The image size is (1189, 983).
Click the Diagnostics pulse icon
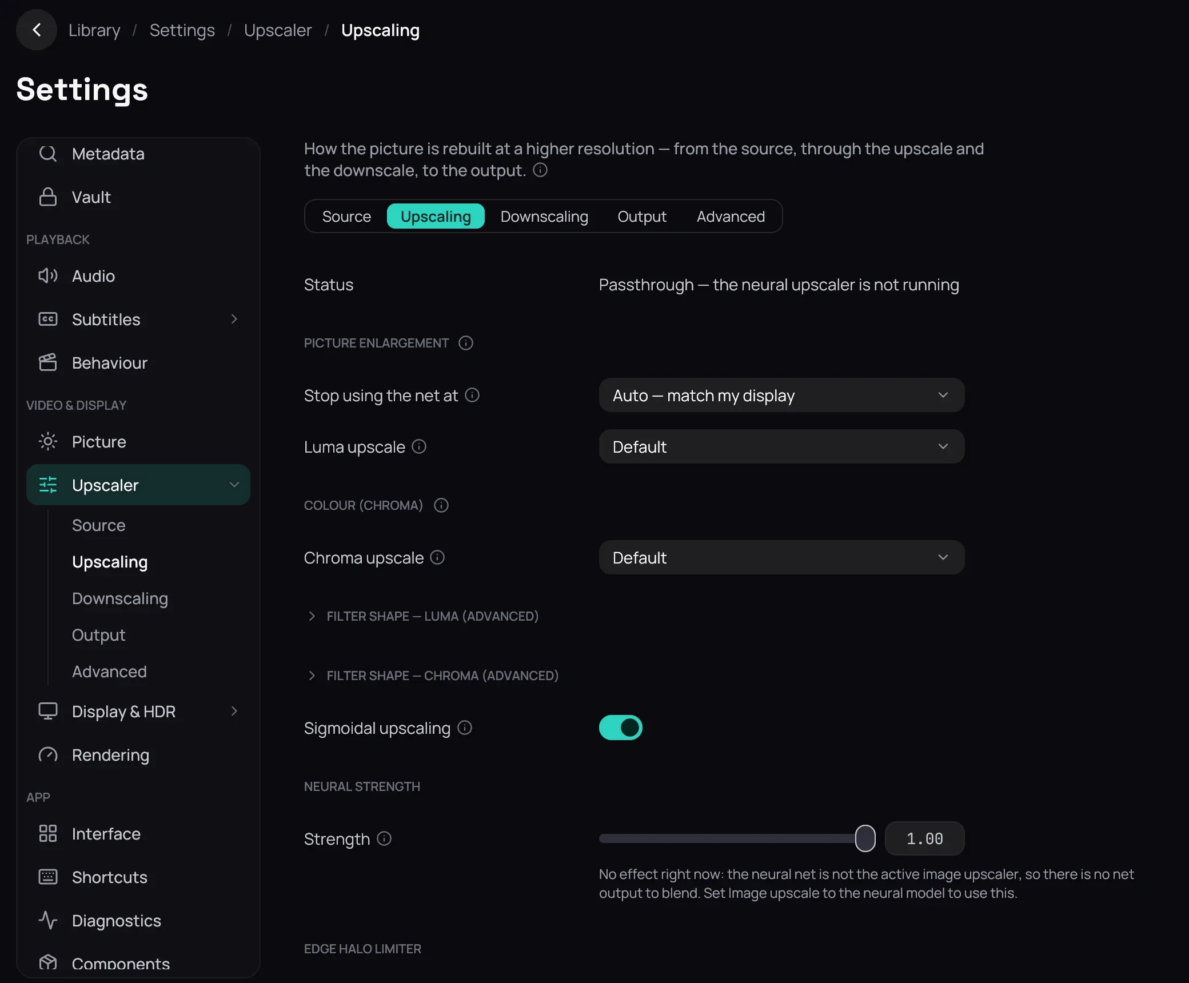point(48,921)
